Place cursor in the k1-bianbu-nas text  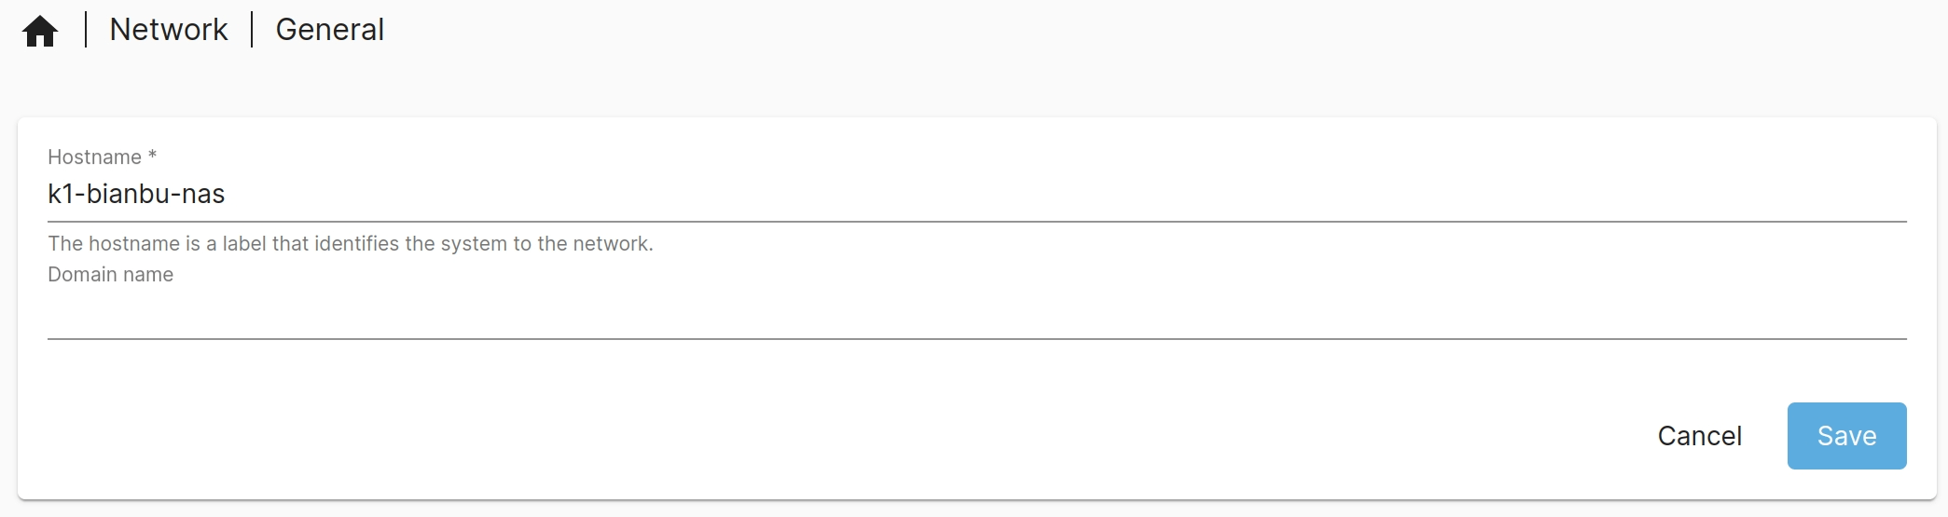136,195
